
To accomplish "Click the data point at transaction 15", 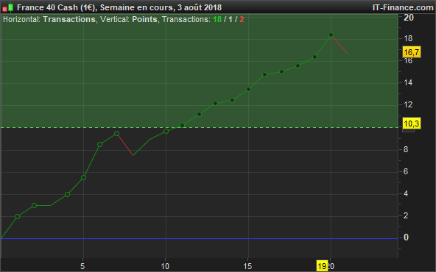I will pos(249,90).
